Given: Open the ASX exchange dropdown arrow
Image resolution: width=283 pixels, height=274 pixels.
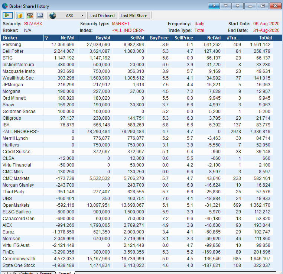Looking at the screenshot, I should pyautogui.click(x=82, y=16).
